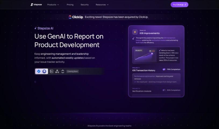Click the 79% Completion progress indicator
Image resolution: width=219 pixels, height=129 pixels.
tap(171, 69)
